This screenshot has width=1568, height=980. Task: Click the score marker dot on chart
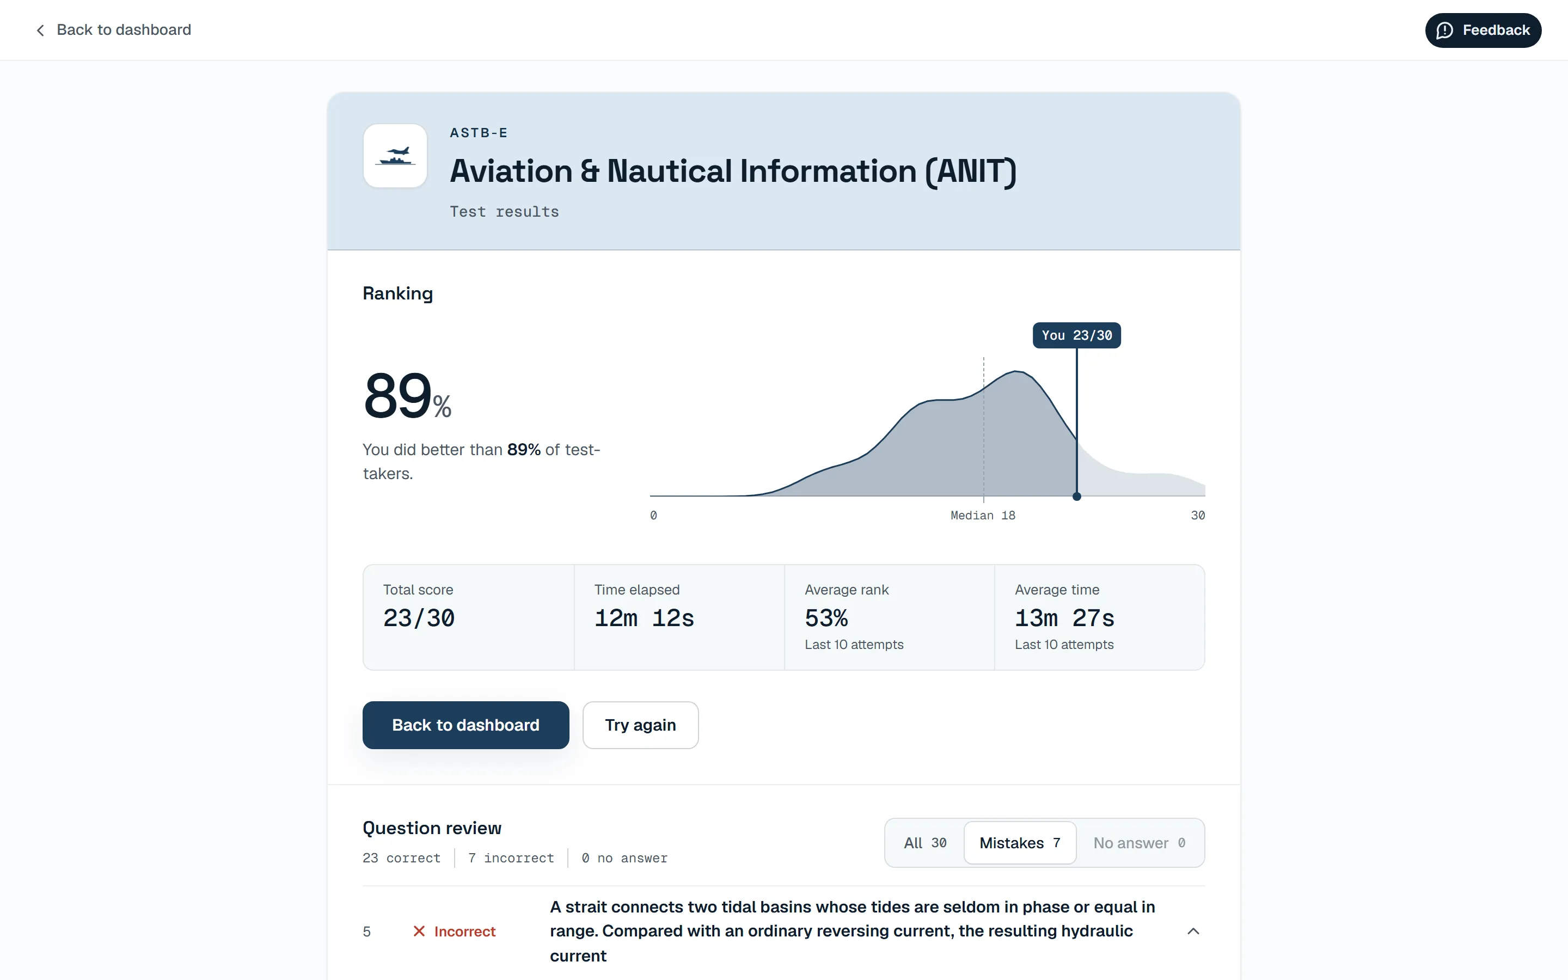[x=1077, y=497]
